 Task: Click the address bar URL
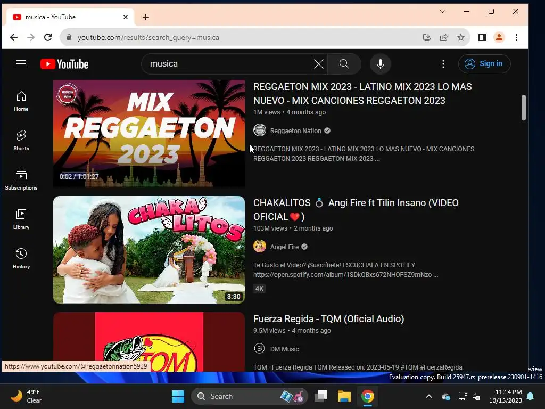coord(148,37)
